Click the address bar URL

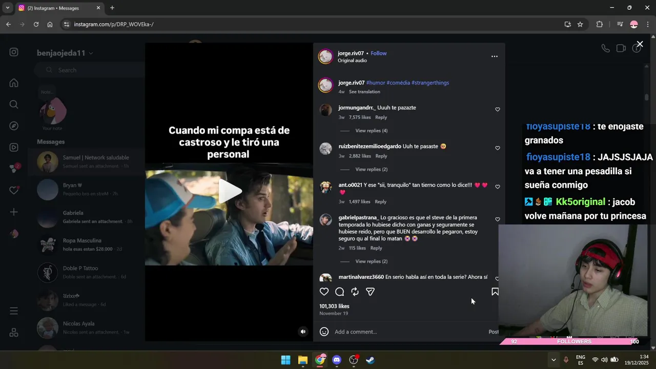(113, 24)
